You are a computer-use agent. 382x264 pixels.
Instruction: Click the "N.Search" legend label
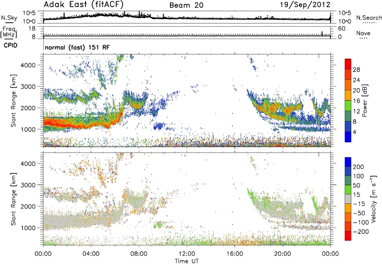tap(369, 18)
